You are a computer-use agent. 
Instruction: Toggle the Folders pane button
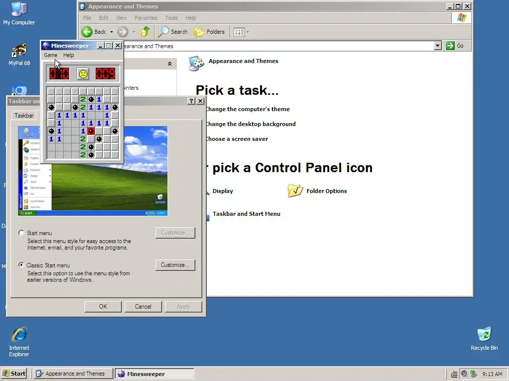209,32
